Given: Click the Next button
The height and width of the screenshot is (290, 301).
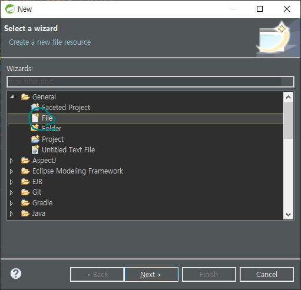Looking at the screenshot, I should (x=151, y=274).
